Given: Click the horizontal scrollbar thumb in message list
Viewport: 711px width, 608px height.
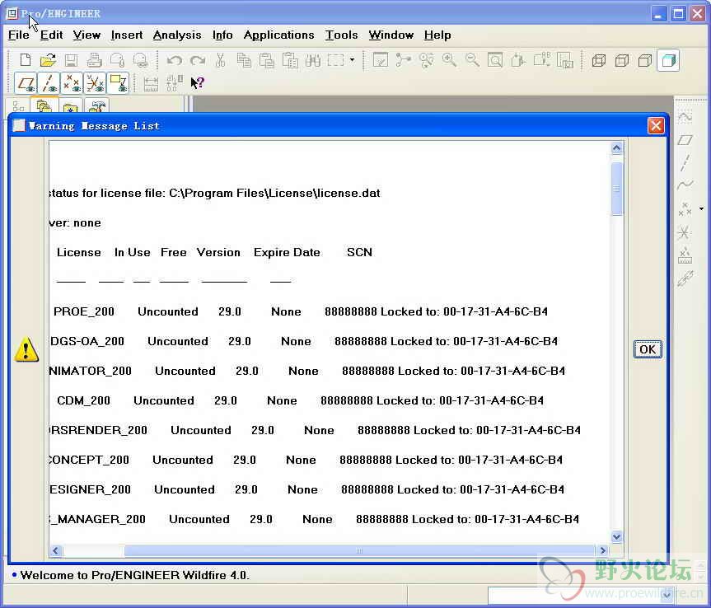Looking at the screenshot, I should 359,550.
